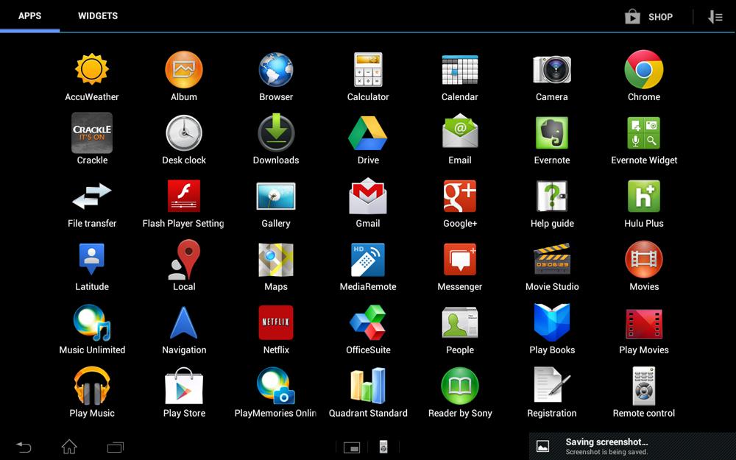Tap the Home navigation button
736x460 pixels.
(69, 447)
